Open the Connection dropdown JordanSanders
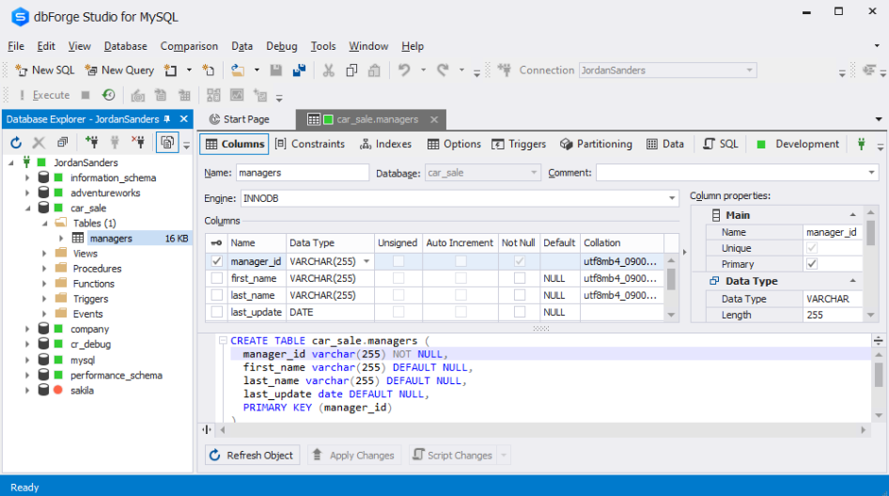The height and width of the screenshot is (496, 889). click(750, 70)
